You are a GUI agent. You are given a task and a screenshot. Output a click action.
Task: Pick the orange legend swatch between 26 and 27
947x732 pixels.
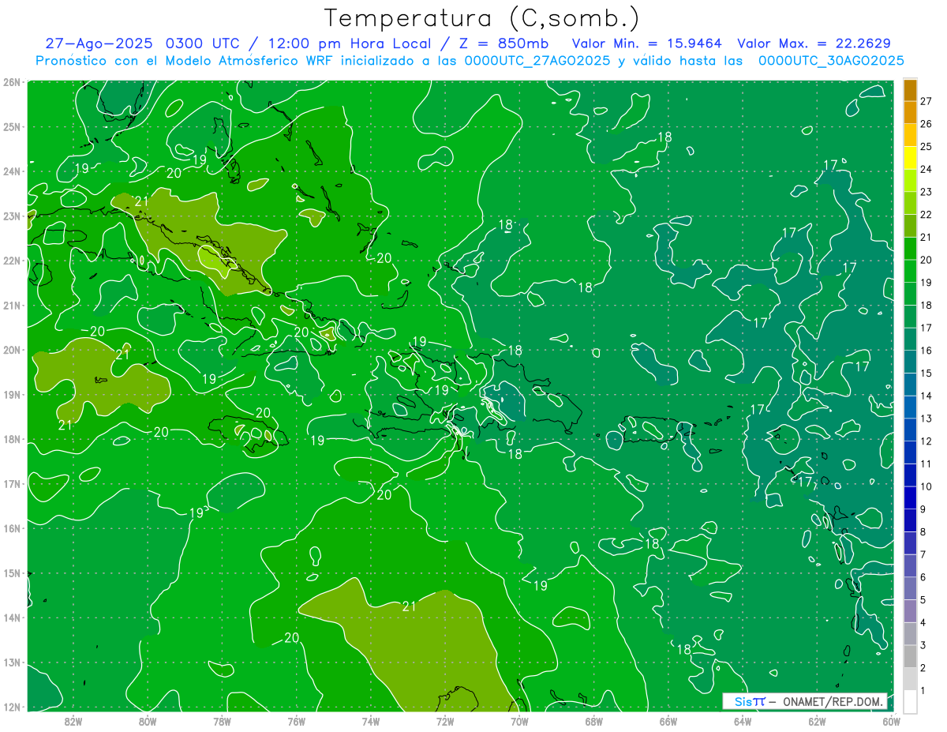910,112
